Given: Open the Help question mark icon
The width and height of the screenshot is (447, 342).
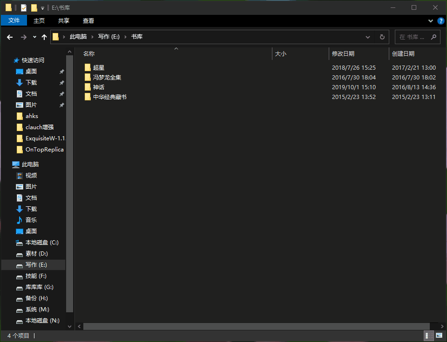Looking at the screenshot, I should coord(440,21).
